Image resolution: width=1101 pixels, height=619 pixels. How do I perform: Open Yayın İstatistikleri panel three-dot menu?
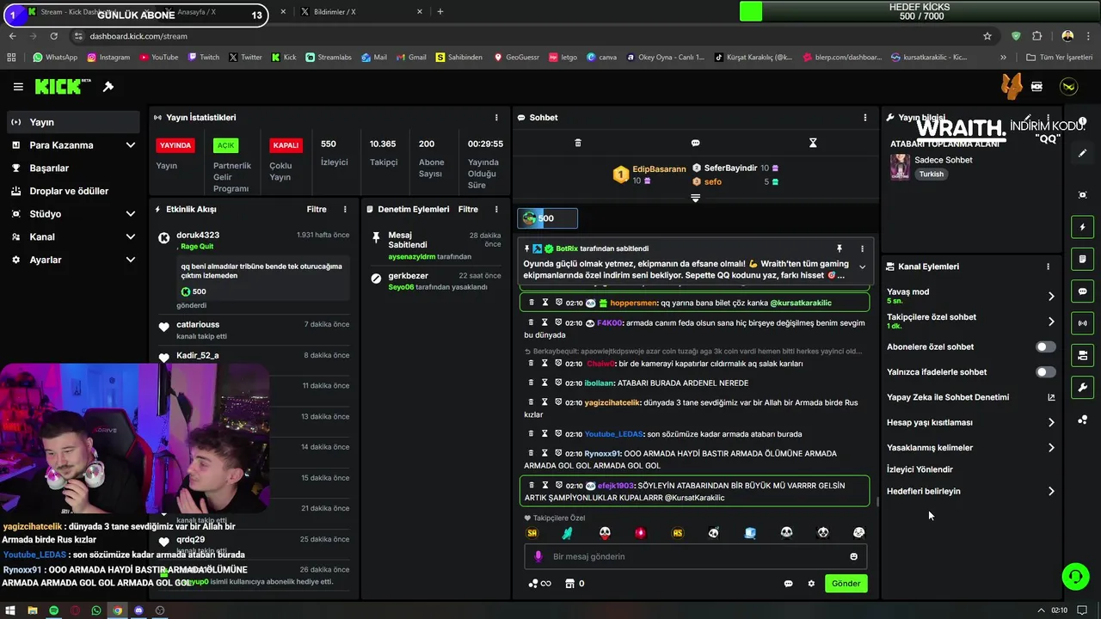[x=496, y=117]
